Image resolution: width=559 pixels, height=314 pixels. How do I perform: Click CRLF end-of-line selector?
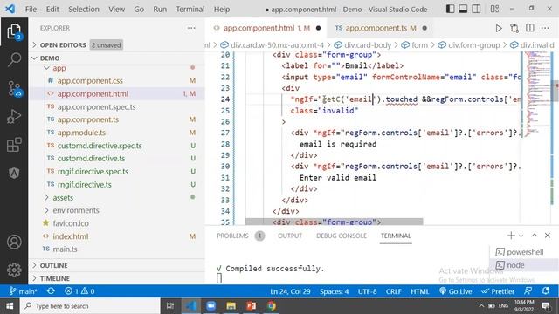pos(394,291)
